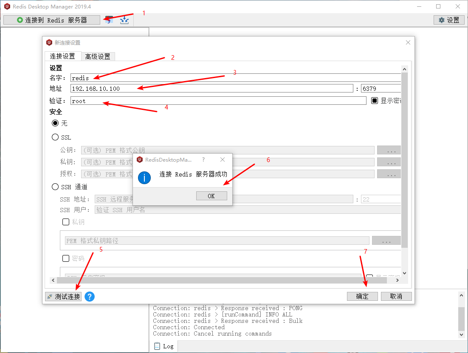Click the browse button for PEM 格式私钥路径
The image size is (468, 353).
pos(386,241)
